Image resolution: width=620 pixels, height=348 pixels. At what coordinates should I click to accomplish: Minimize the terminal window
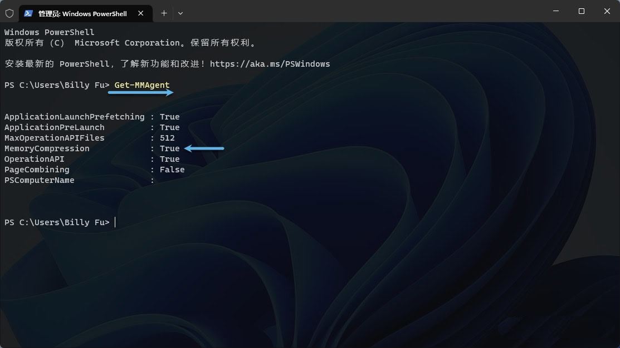pyautogui.click(x=556, y=11)
